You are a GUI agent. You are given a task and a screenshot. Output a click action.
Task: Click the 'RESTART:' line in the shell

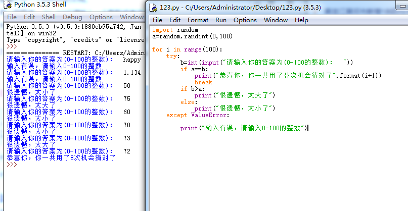coord(75,53)
